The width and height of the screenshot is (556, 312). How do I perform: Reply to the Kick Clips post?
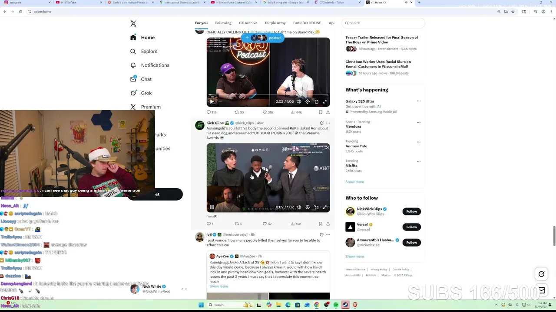tap(209, 224)
